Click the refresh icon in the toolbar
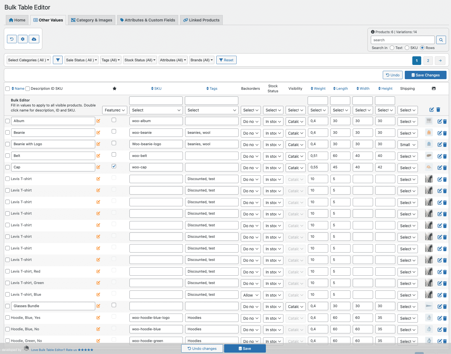The image size is (451, 354). pyautogui.click(x=12, y=39)
